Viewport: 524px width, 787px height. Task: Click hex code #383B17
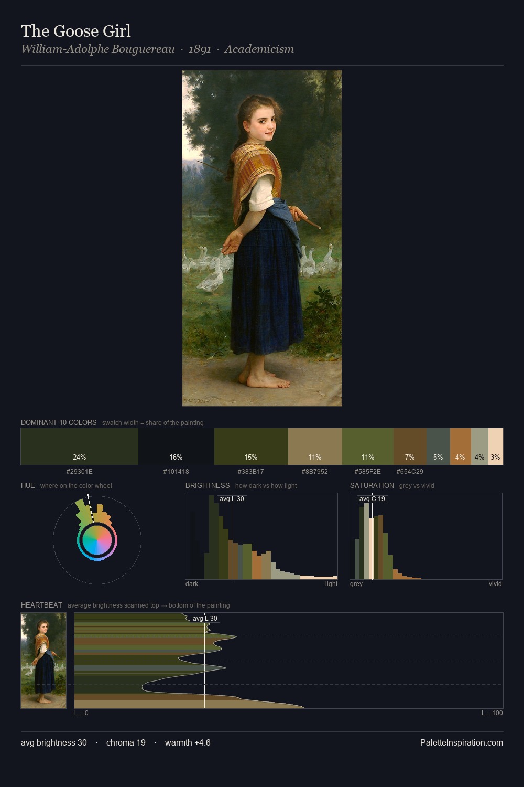[251, 472]
